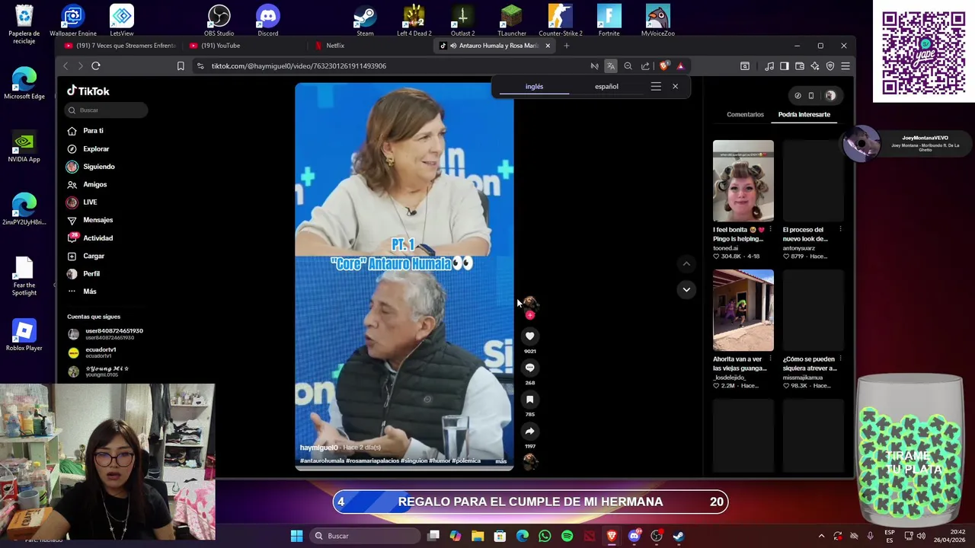Switch to the Podría interesarte tab
Image resolution: width=975 pixels, height=548 pixels.
[x=804, y=115]
